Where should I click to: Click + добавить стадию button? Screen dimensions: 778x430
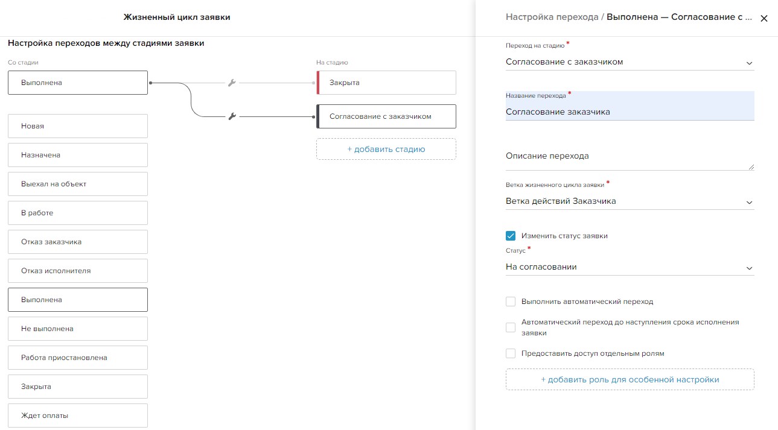[x=386, y=149]
